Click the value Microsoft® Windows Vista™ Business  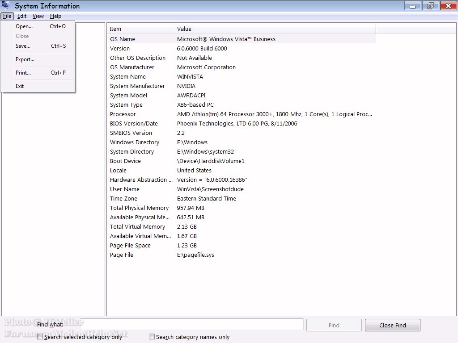pyautogui.click(x=226, y=39)
